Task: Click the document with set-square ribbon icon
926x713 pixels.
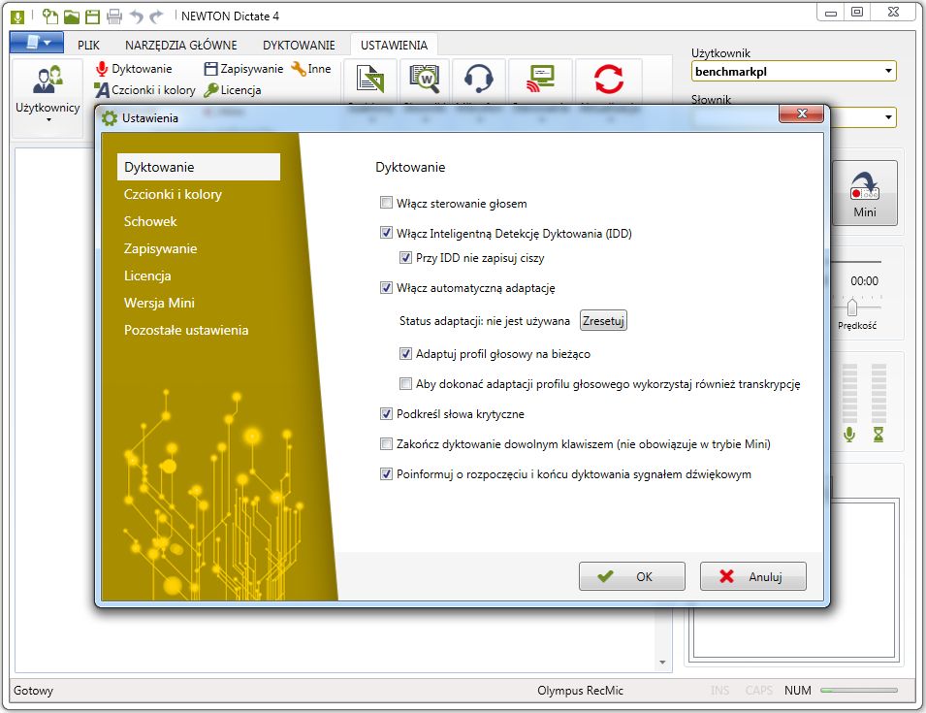Action: pos(370,80)
